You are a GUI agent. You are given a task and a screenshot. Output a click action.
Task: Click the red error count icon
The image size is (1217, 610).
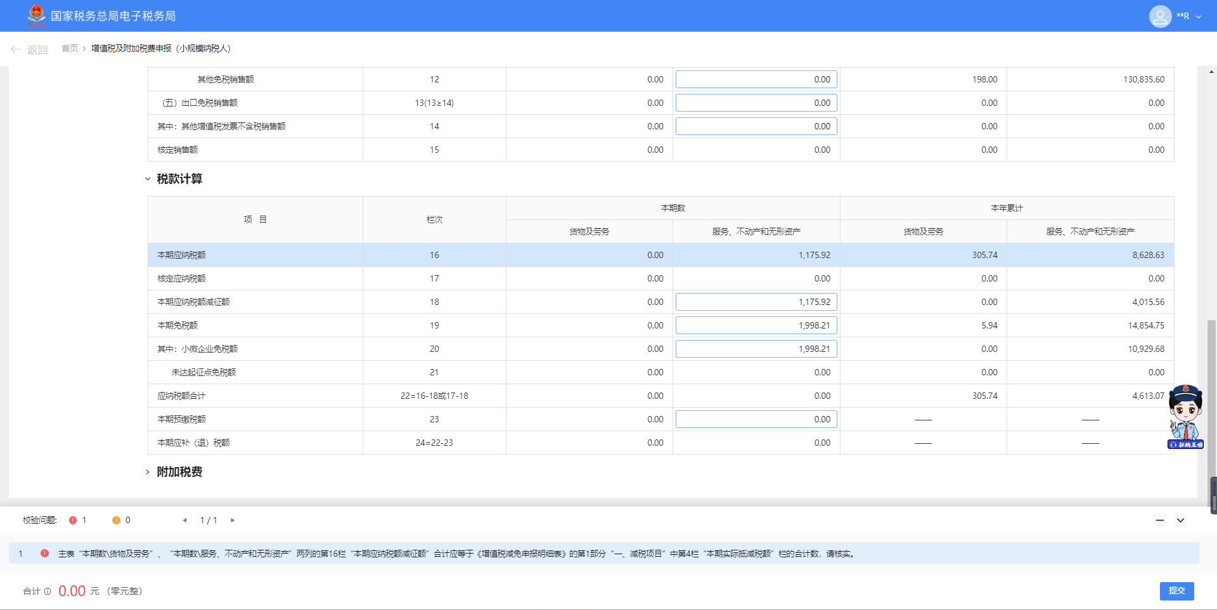(x=73, y=520)
